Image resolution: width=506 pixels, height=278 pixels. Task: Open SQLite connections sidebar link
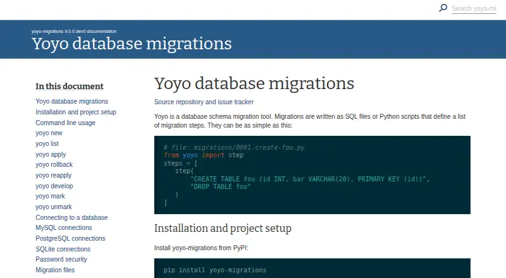pyautogui.click(x=63, y=249)
